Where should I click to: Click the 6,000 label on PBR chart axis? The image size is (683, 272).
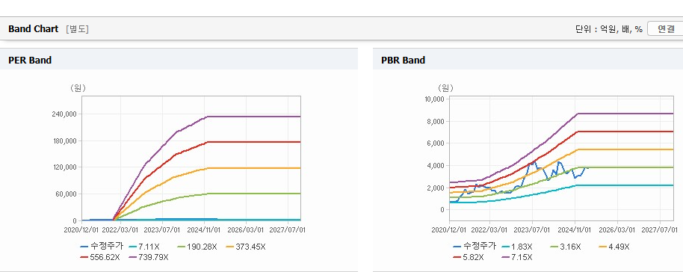(436, 143)
